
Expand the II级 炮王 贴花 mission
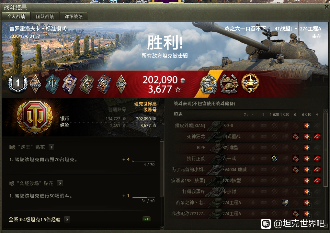[x=51, y=147]
